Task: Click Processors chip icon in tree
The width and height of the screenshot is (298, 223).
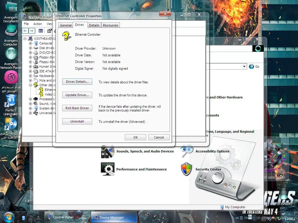Action: click(x=36, y=99)
